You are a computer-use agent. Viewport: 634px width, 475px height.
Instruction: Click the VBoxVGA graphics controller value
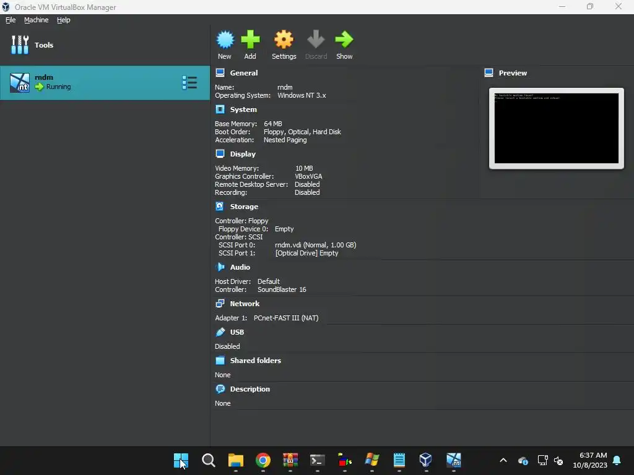(x=308, y=176)
